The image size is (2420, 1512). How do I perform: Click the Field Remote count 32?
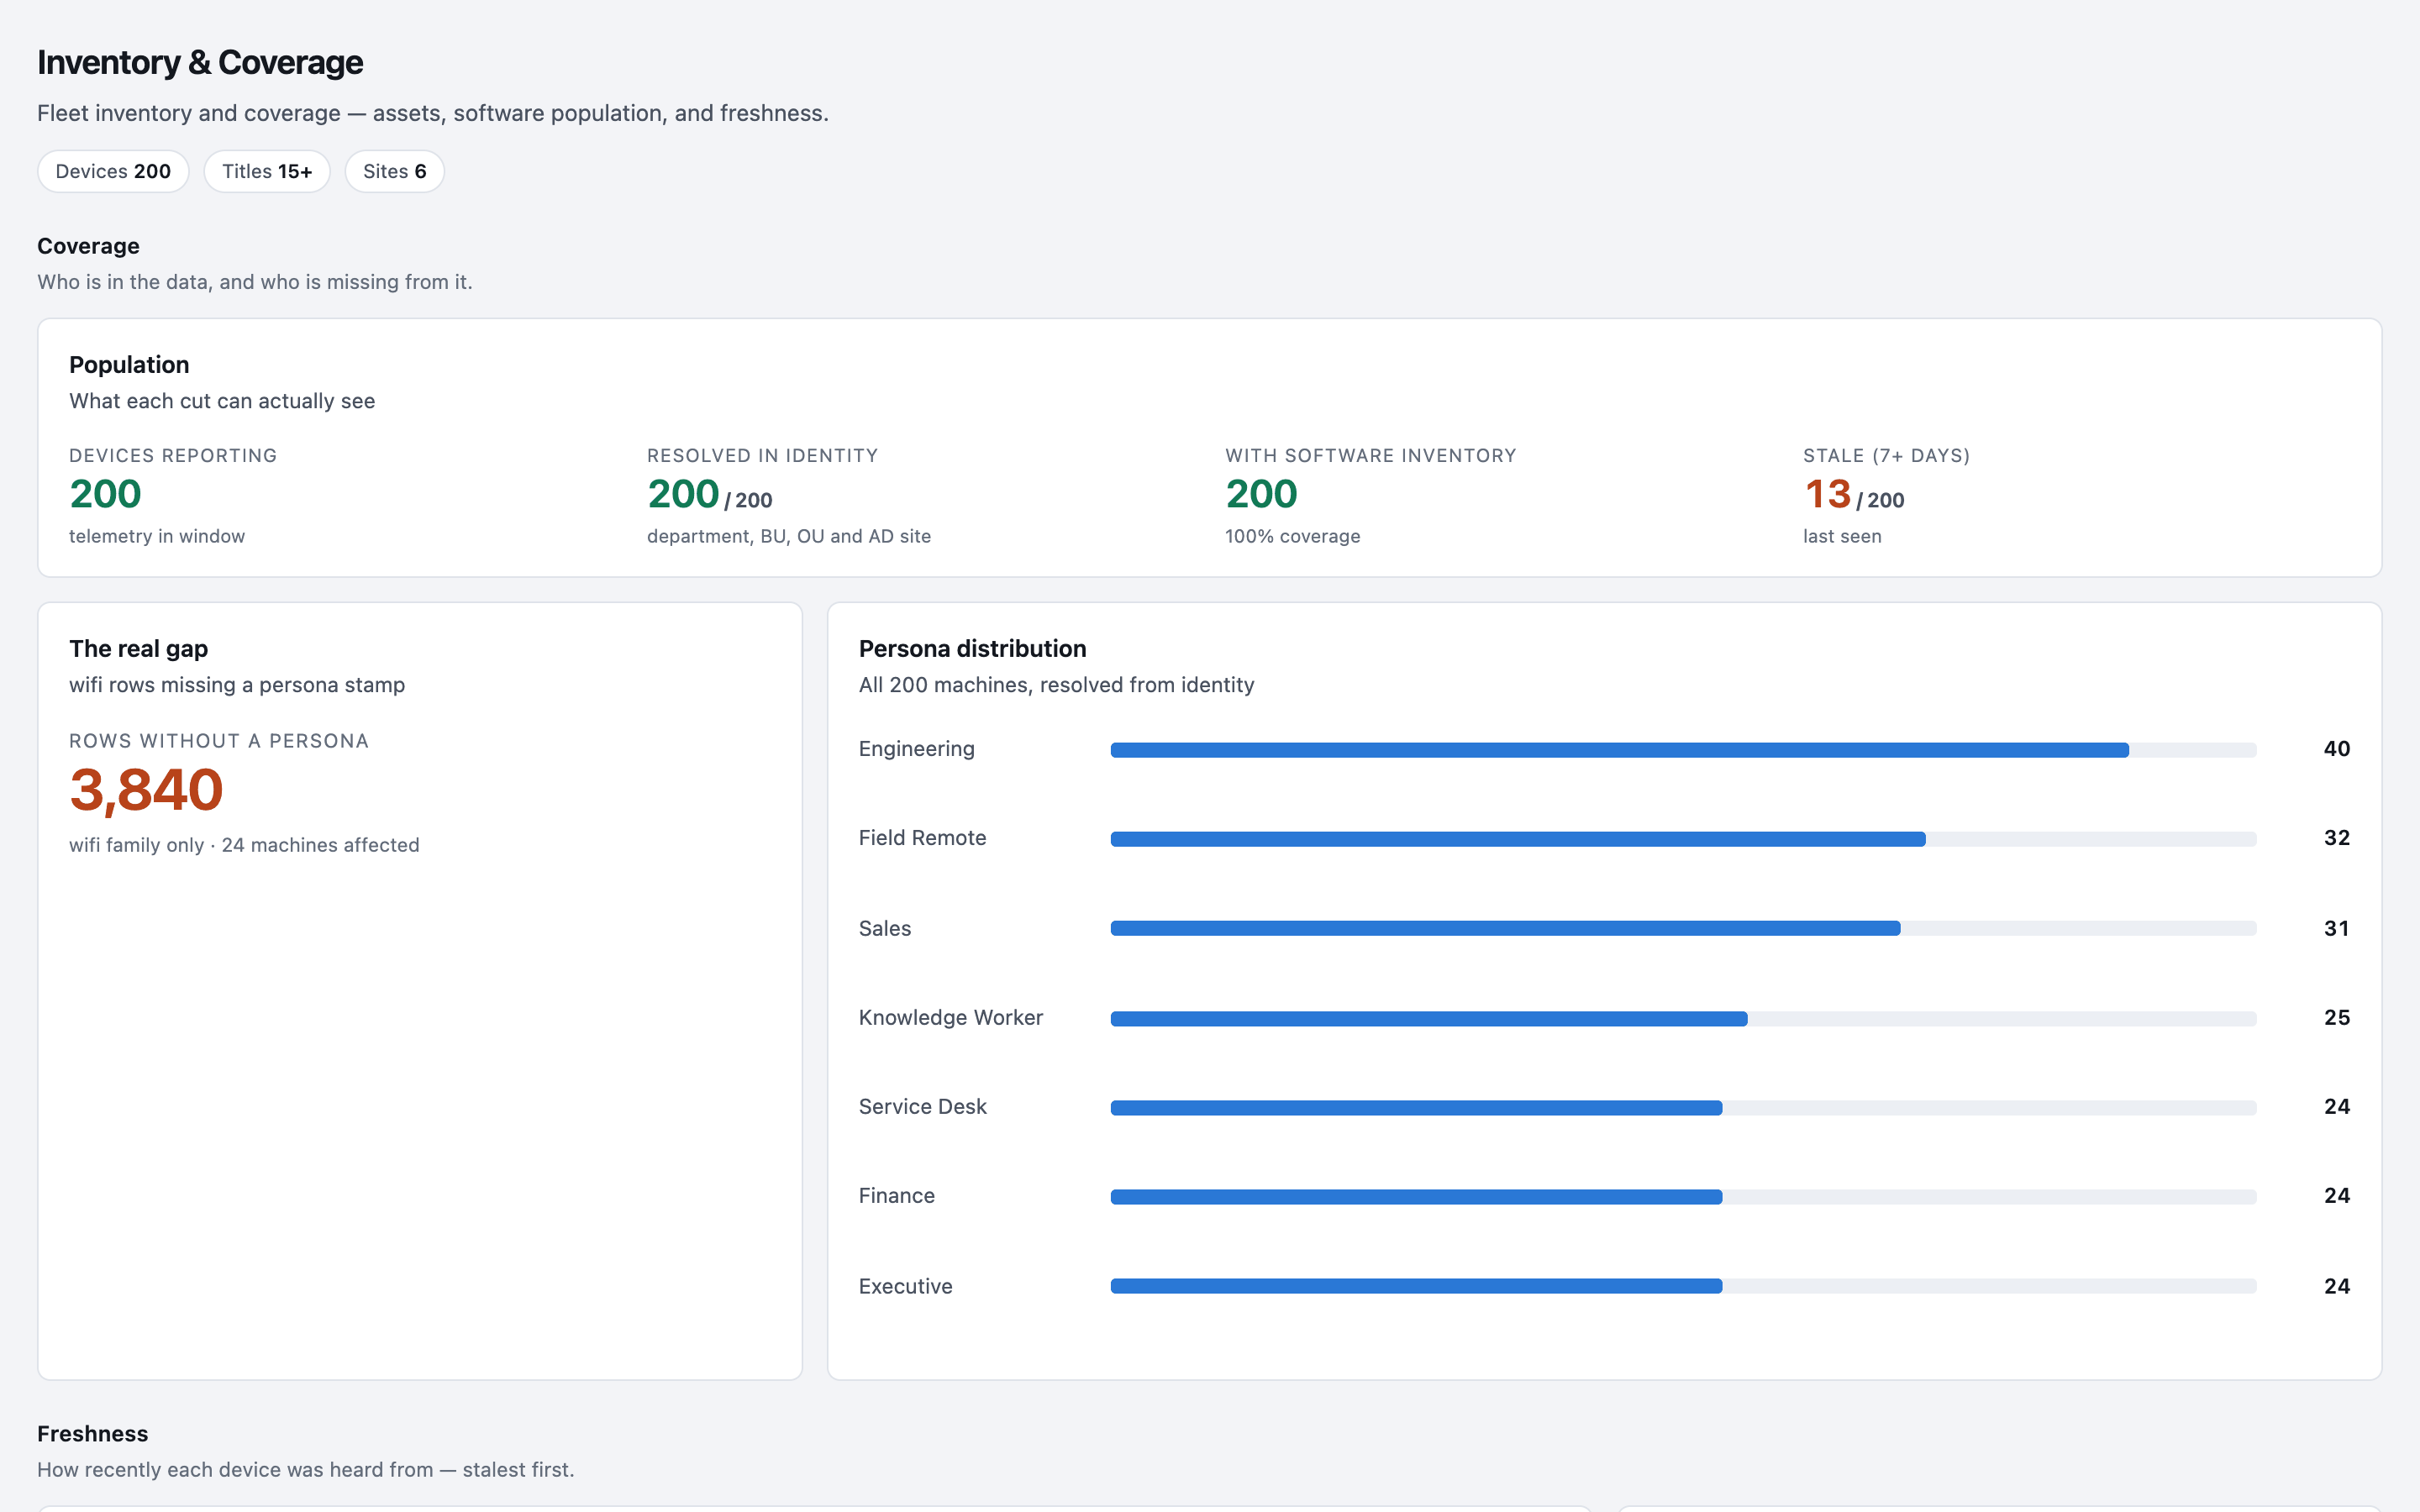[x=2336, y=838]
